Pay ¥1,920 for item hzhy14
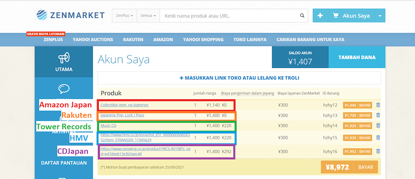This screenshot has height=179, width=415. point(357,126)
